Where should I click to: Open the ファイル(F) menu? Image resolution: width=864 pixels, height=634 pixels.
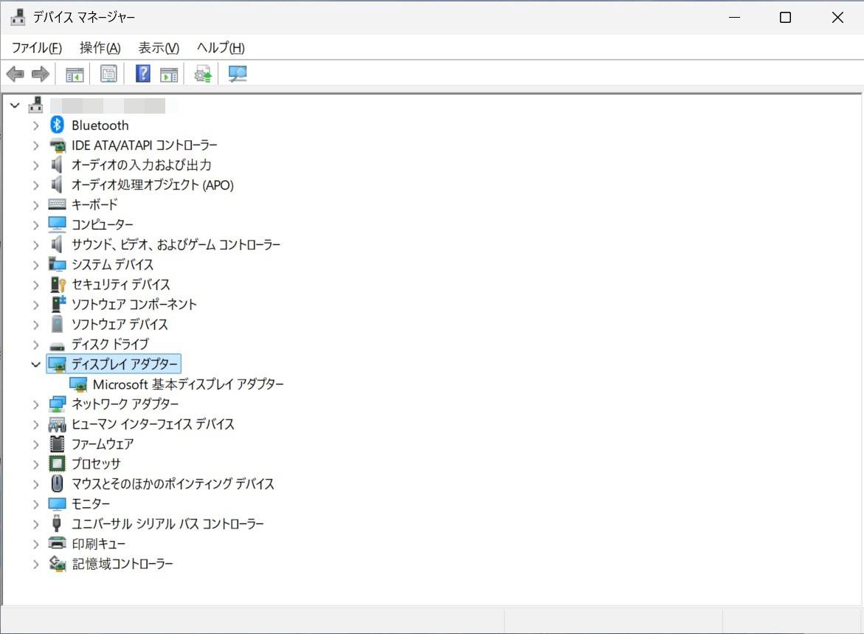click(x=37, y=48)
